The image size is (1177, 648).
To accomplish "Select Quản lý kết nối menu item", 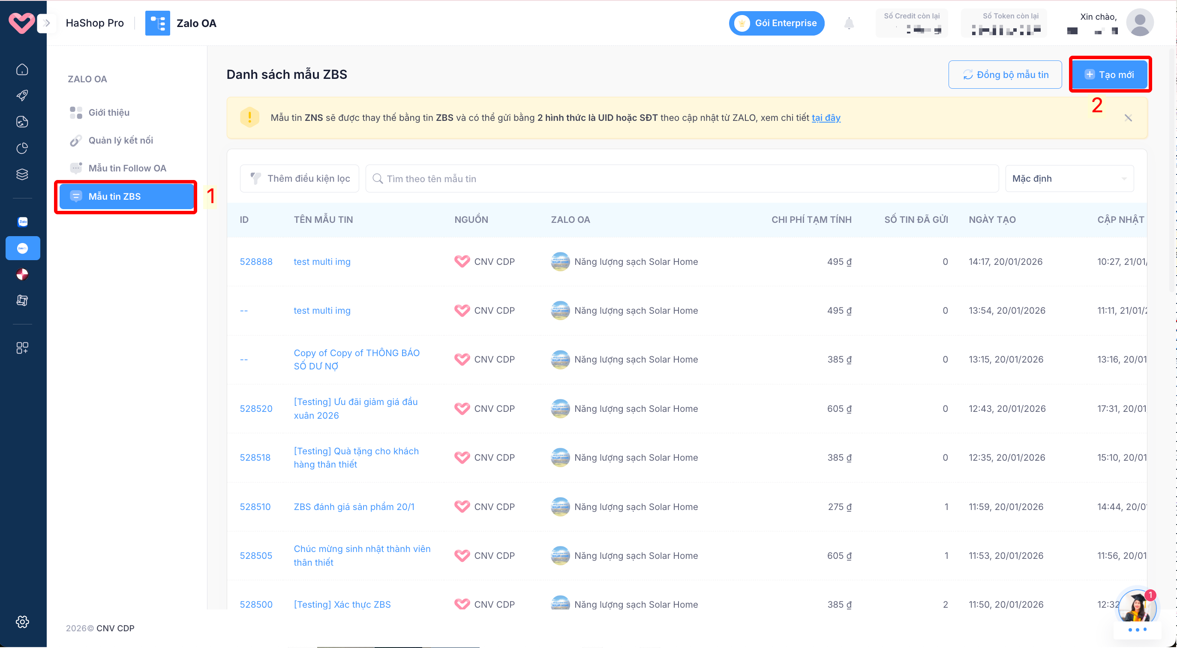I will 120,140.
